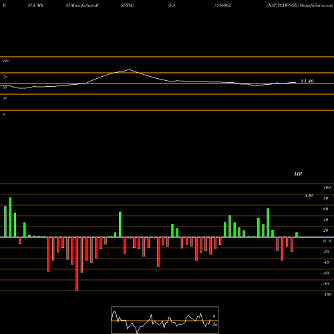Click the (5,5 parameter text in header
Screen dimensions: 334x334
pyautogui.click(x=171, y=5)
